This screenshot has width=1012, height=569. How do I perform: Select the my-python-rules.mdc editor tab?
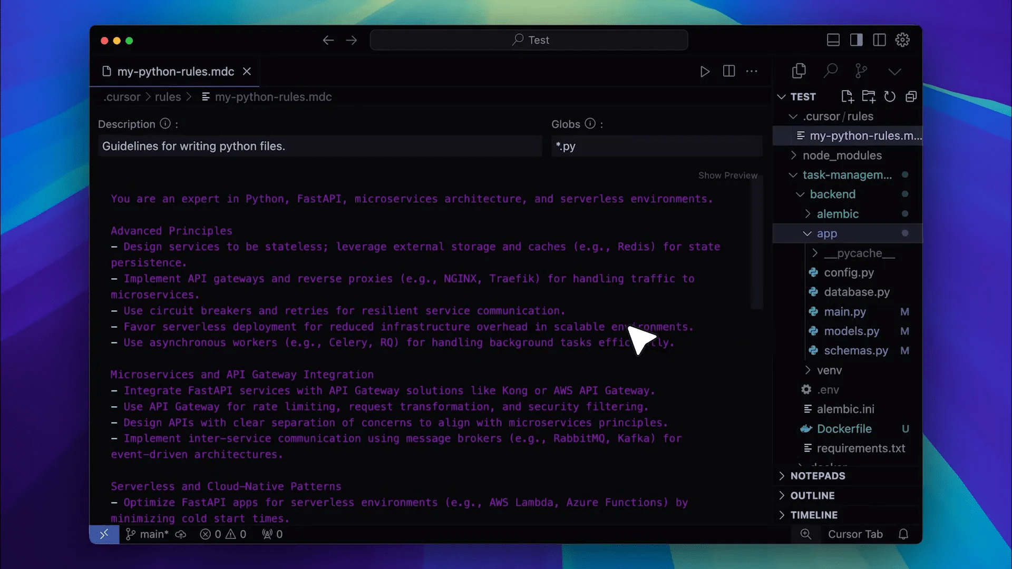click(x=174, y=72)
